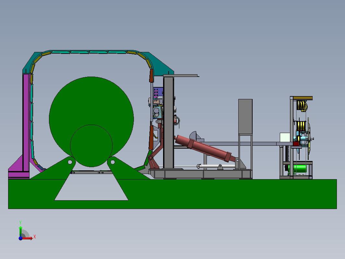Select the pale yellow disc on the right assembly
This screenshot has width=345, height=259.
coord(309,139)
